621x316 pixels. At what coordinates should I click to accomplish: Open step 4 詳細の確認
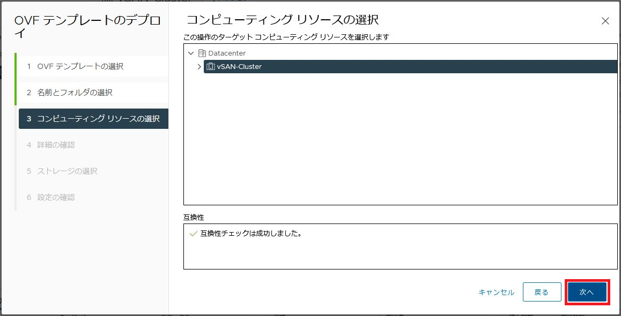pos(56,145)
